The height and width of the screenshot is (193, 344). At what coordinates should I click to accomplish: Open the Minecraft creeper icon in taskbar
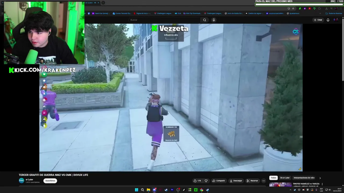[x=196, y=190]
